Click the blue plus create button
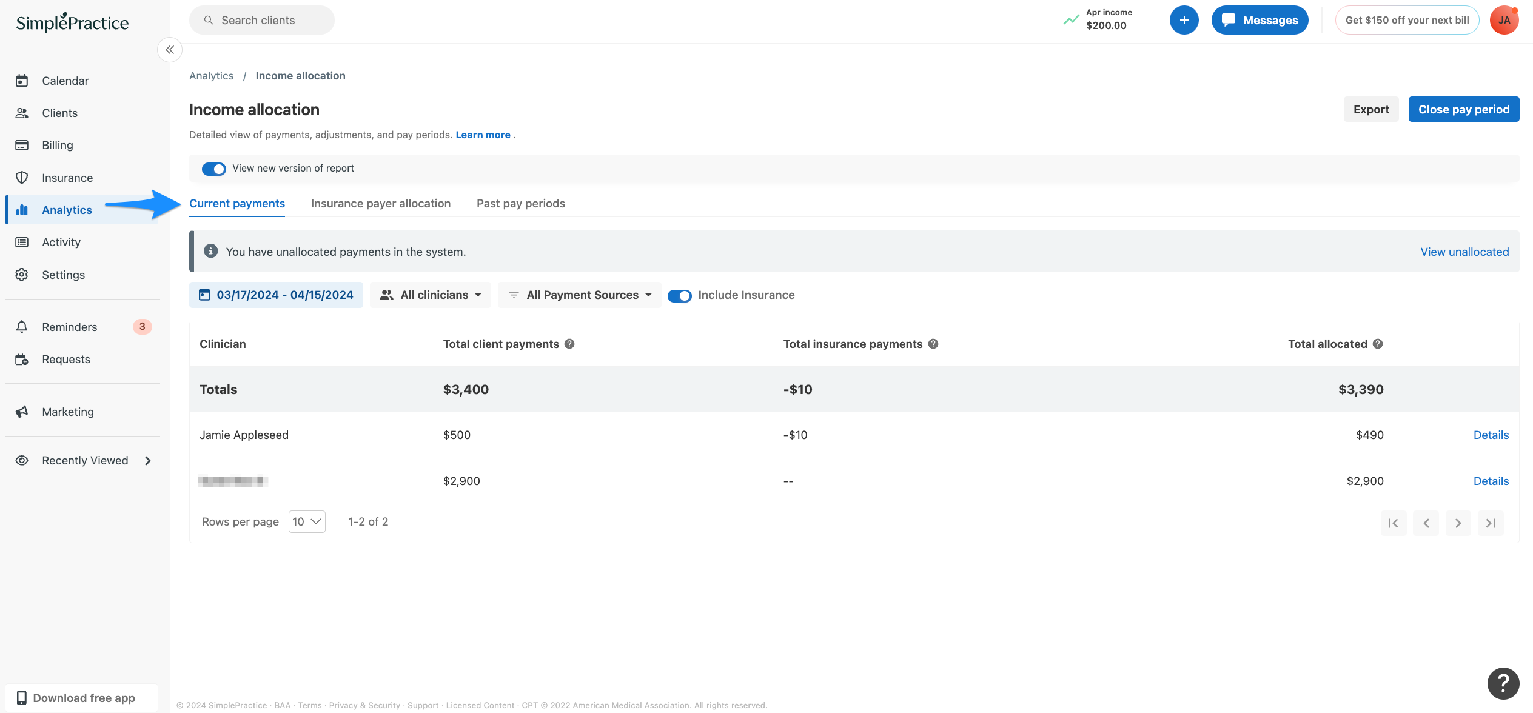The width and height of the screenshot is (1533, 713). pyautogui.click(x=1184, y=20)
